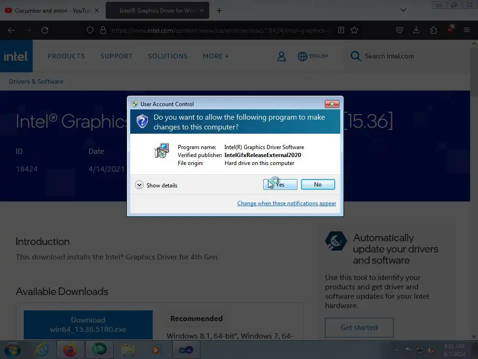Open the Windows Start menu

(x=13, y=350)
